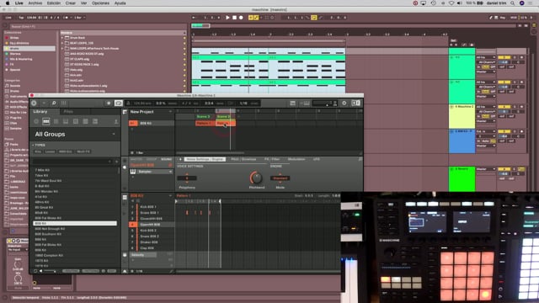539x303 pixels.
Task: Select the MASTER tab in control area
Action: [136, 159]
